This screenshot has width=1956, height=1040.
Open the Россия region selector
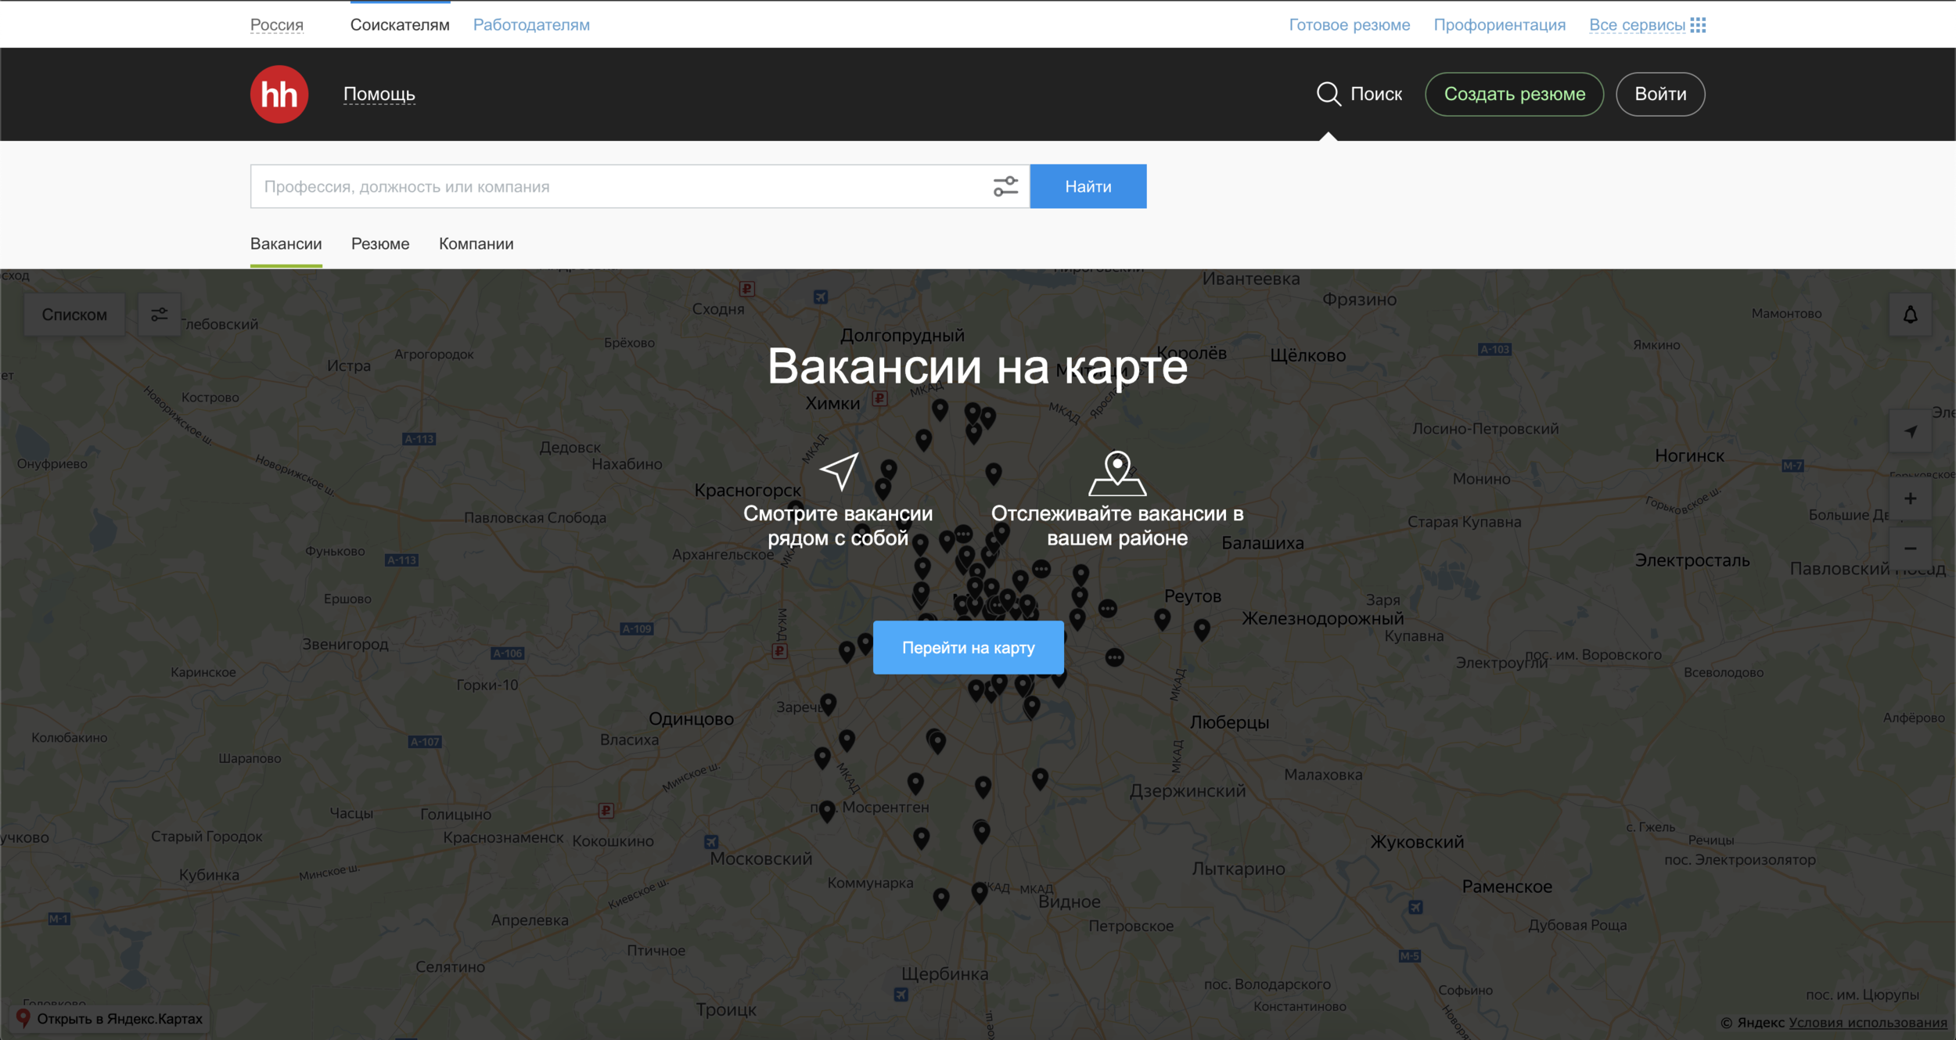[x=276, y=25]
